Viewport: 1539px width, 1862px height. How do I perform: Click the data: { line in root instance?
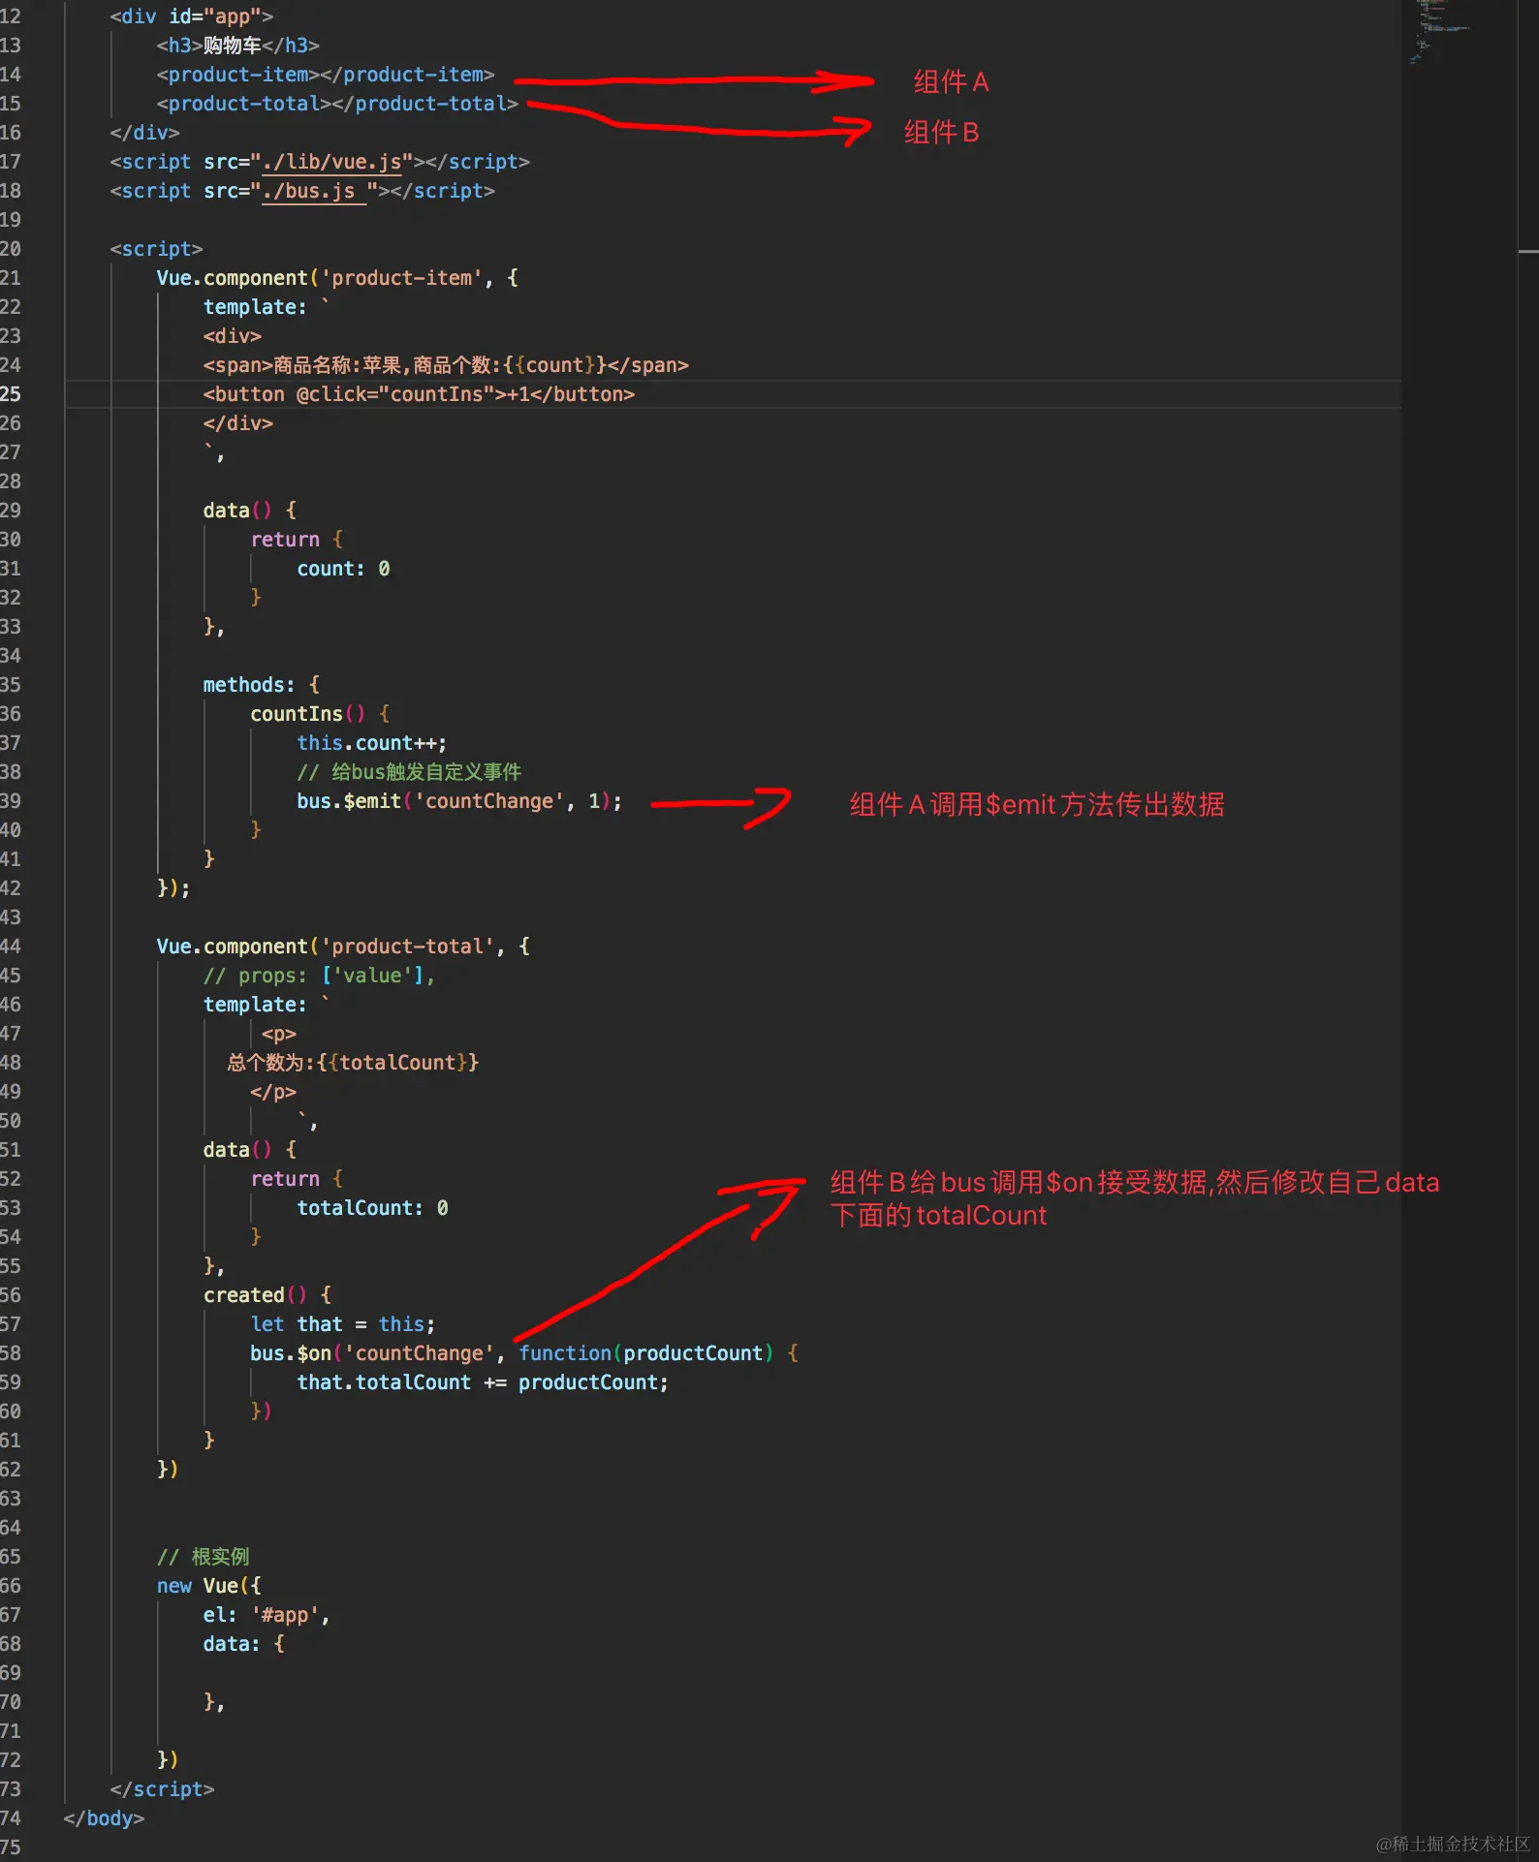tap(243, 1644)
